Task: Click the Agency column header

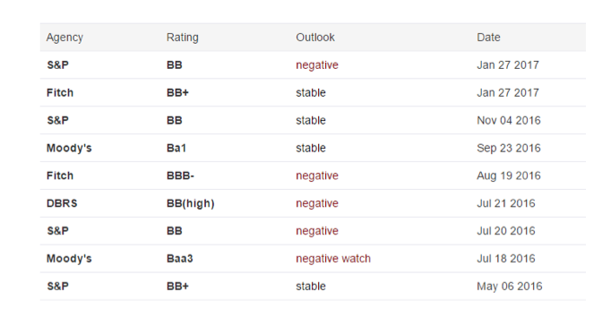Action: click(65, 38)
